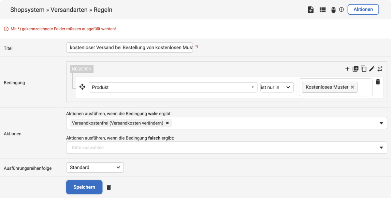
Task: Open the Aktionen menu button
Action: point(363,9)
